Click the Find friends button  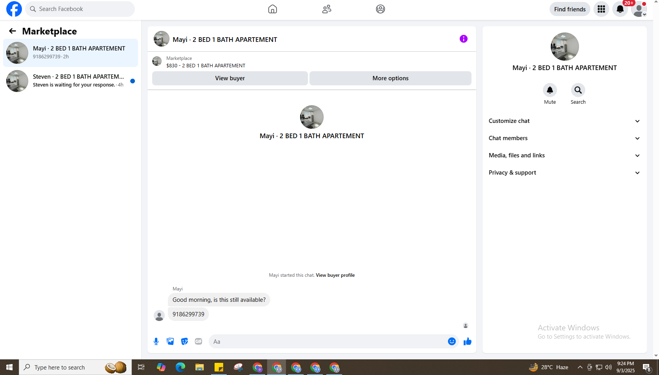(570, 9)
